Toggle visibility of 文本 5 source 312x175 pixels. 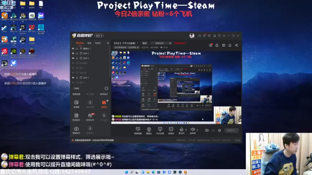(73, 58)
